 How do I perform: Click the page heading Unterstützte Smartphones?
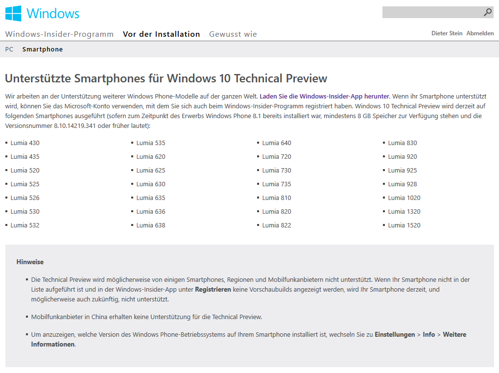coord(166,78)
